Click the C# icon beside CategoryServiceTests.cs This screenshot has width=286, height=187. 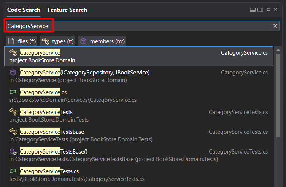(x=13, y=171)
